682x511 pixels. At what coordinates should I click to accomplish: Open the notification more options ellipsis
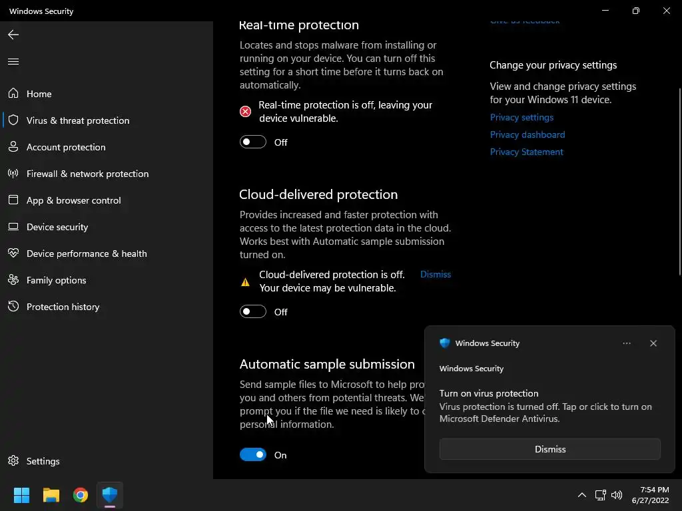tap(627, 343)
